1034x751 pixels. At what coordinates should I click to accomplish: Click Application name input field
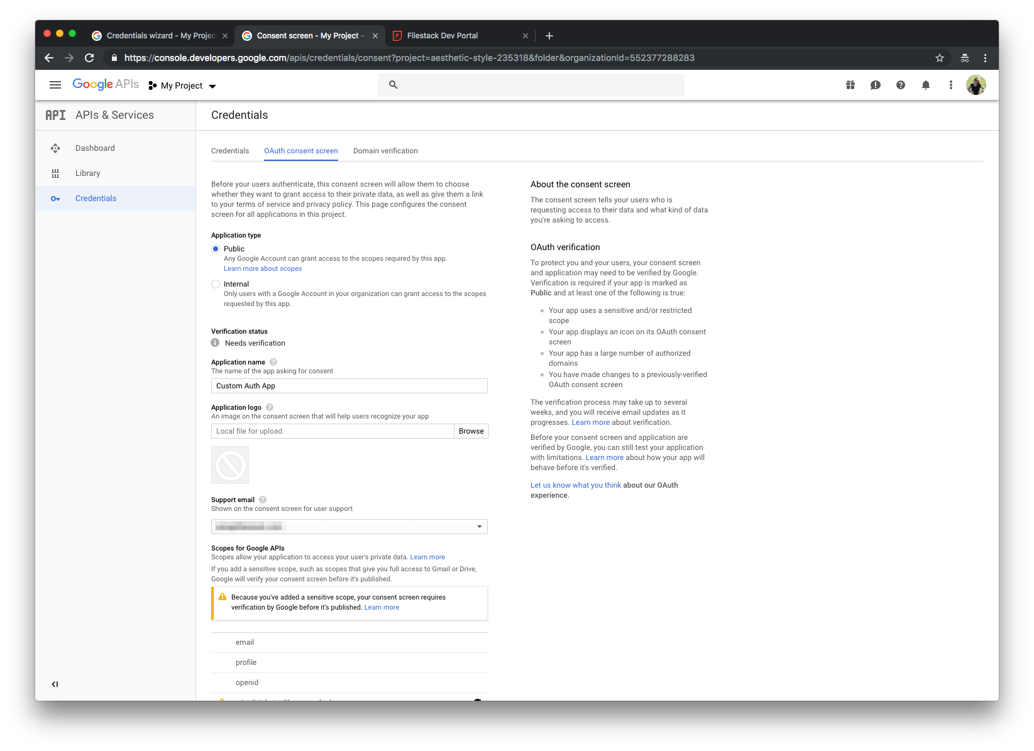(349, 386)
